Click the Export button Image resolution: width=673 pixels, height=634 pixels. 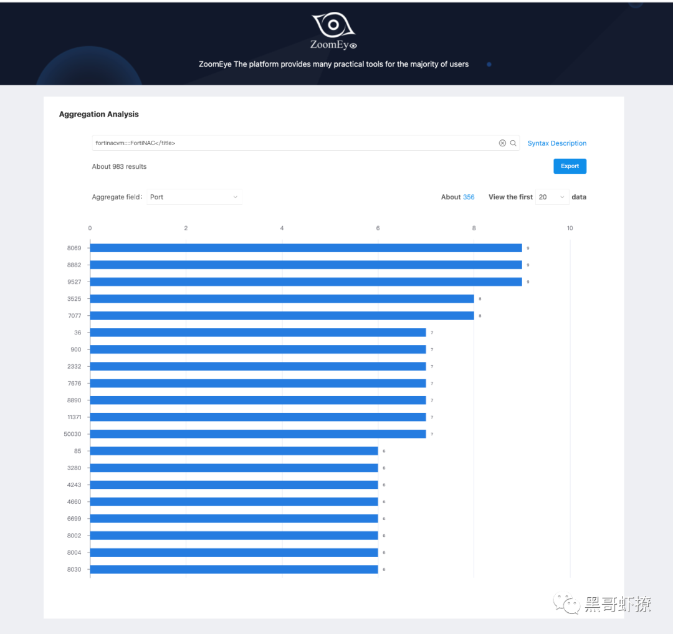point(570,166)
